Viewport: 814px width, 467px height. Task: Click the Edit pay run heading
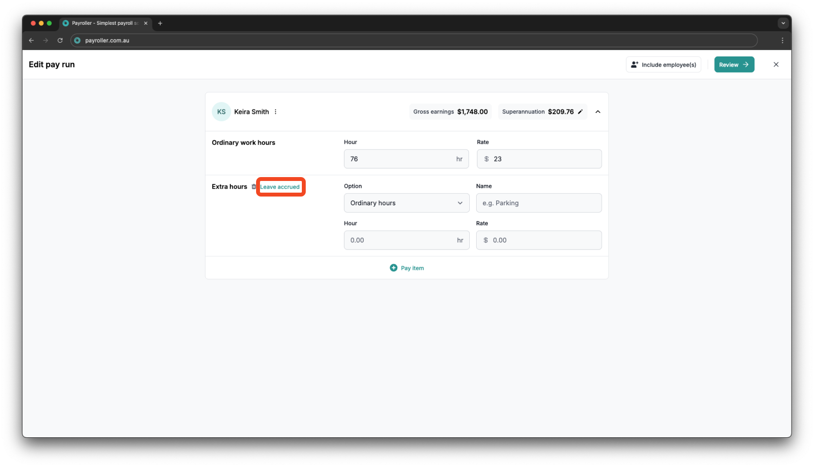point(52,65)
